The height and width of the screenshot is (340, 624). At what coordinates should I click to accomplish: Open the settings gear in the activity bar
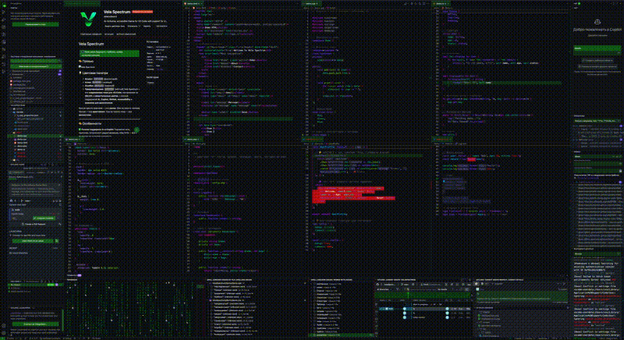click(4, 332)
